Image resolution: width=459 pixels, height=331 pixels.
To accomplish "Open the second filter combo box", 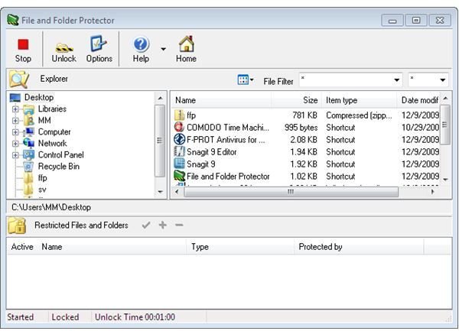I will [428, 80].
